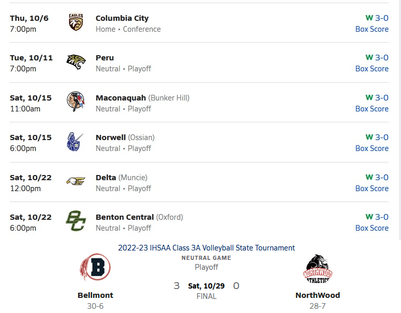
Task: Open the IHSAA Class 3A State Tournament link
Action: click(x=206, y=248)
